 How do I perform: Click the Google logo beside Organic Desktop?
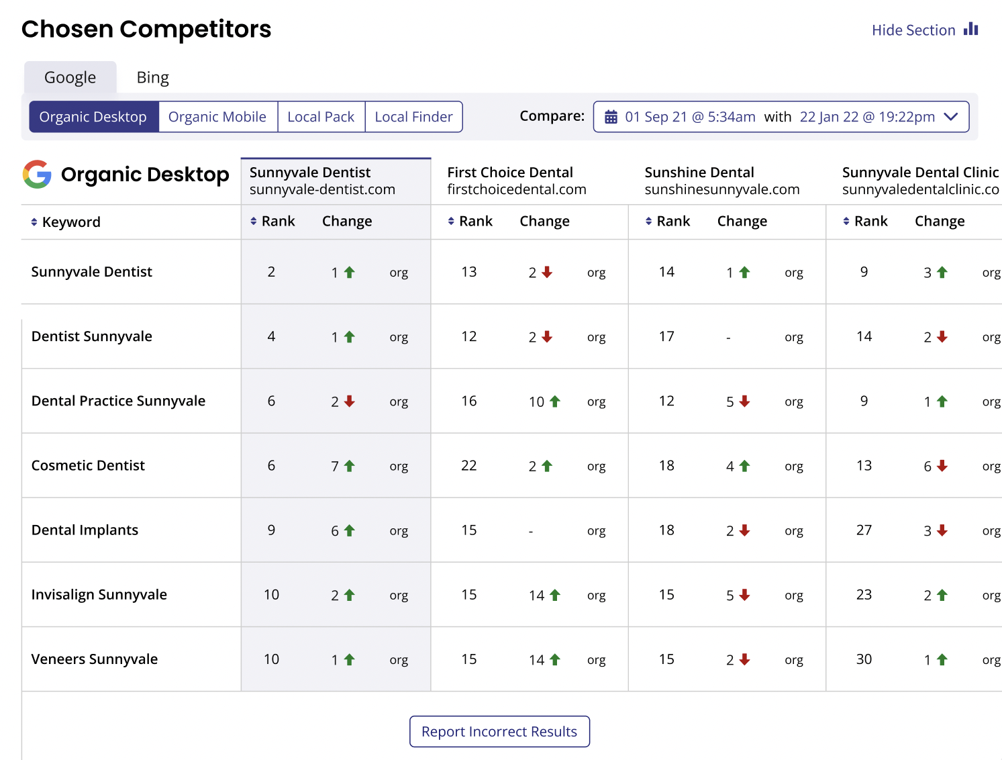37,175
